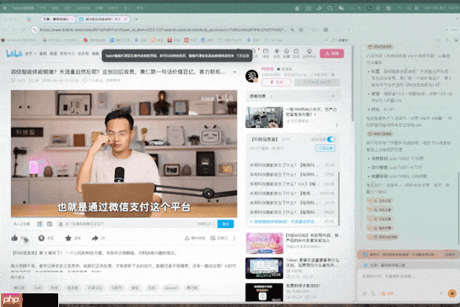Open the Apple menu
The height and width of the screenshot is (307, 460).
coord(5,8)
